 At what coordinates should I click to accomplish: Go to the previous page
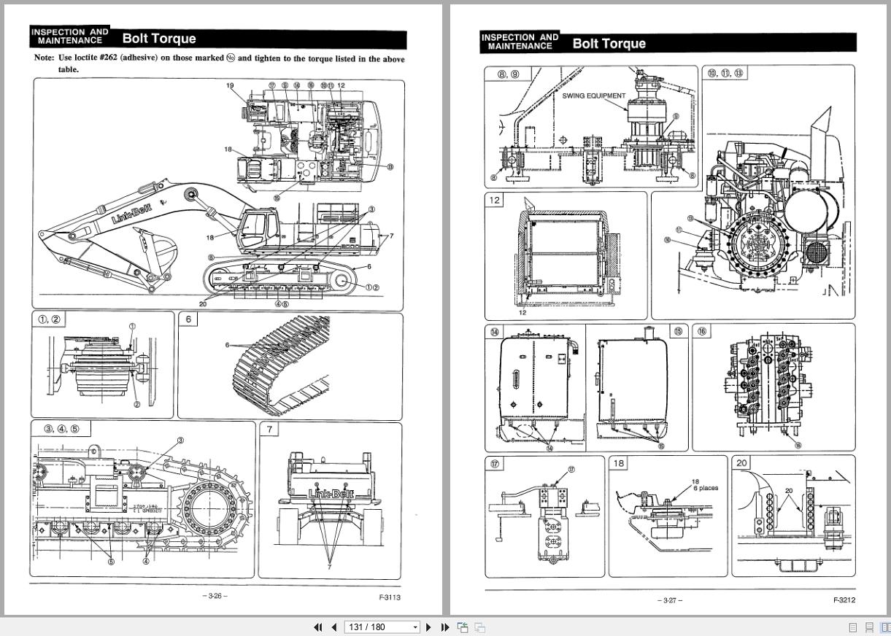click(333, 627)
